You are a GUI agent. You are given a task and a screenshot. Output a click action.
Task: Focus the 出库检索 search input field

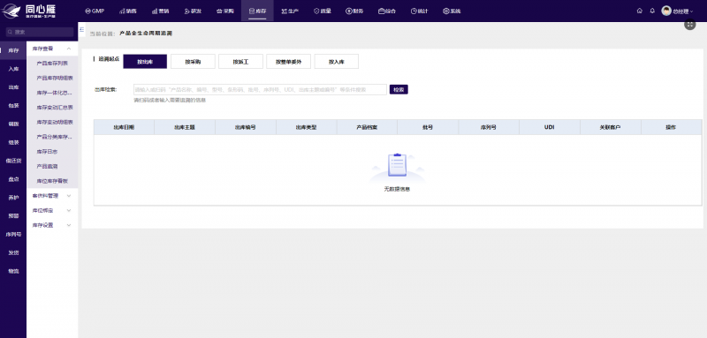[x=260, y=89]
